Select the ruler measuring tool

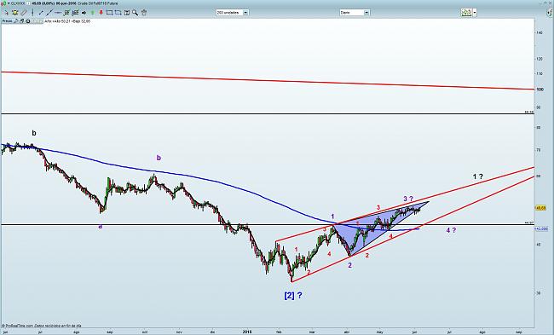[24, 13]
